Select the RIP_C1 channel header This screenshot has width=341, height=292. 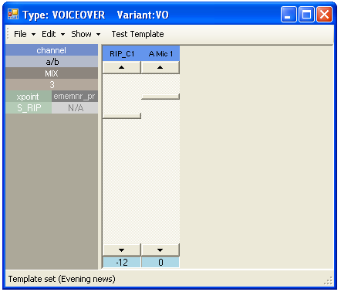coord(122,54)
